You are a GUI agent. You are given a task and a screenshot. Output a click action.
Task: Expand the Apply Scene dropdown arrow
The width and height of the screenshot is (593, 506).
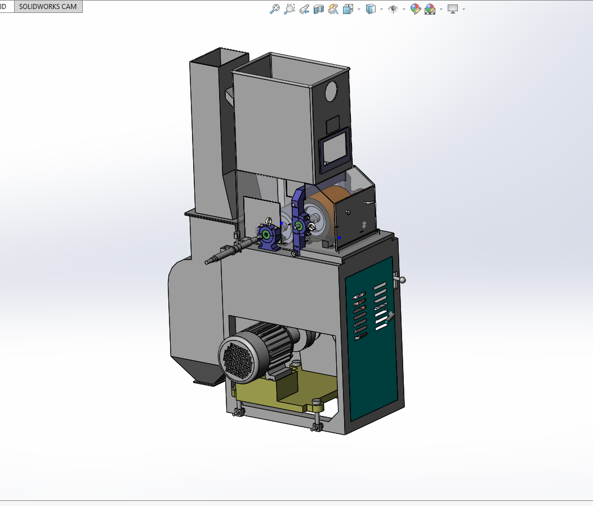tap(441, 10)
